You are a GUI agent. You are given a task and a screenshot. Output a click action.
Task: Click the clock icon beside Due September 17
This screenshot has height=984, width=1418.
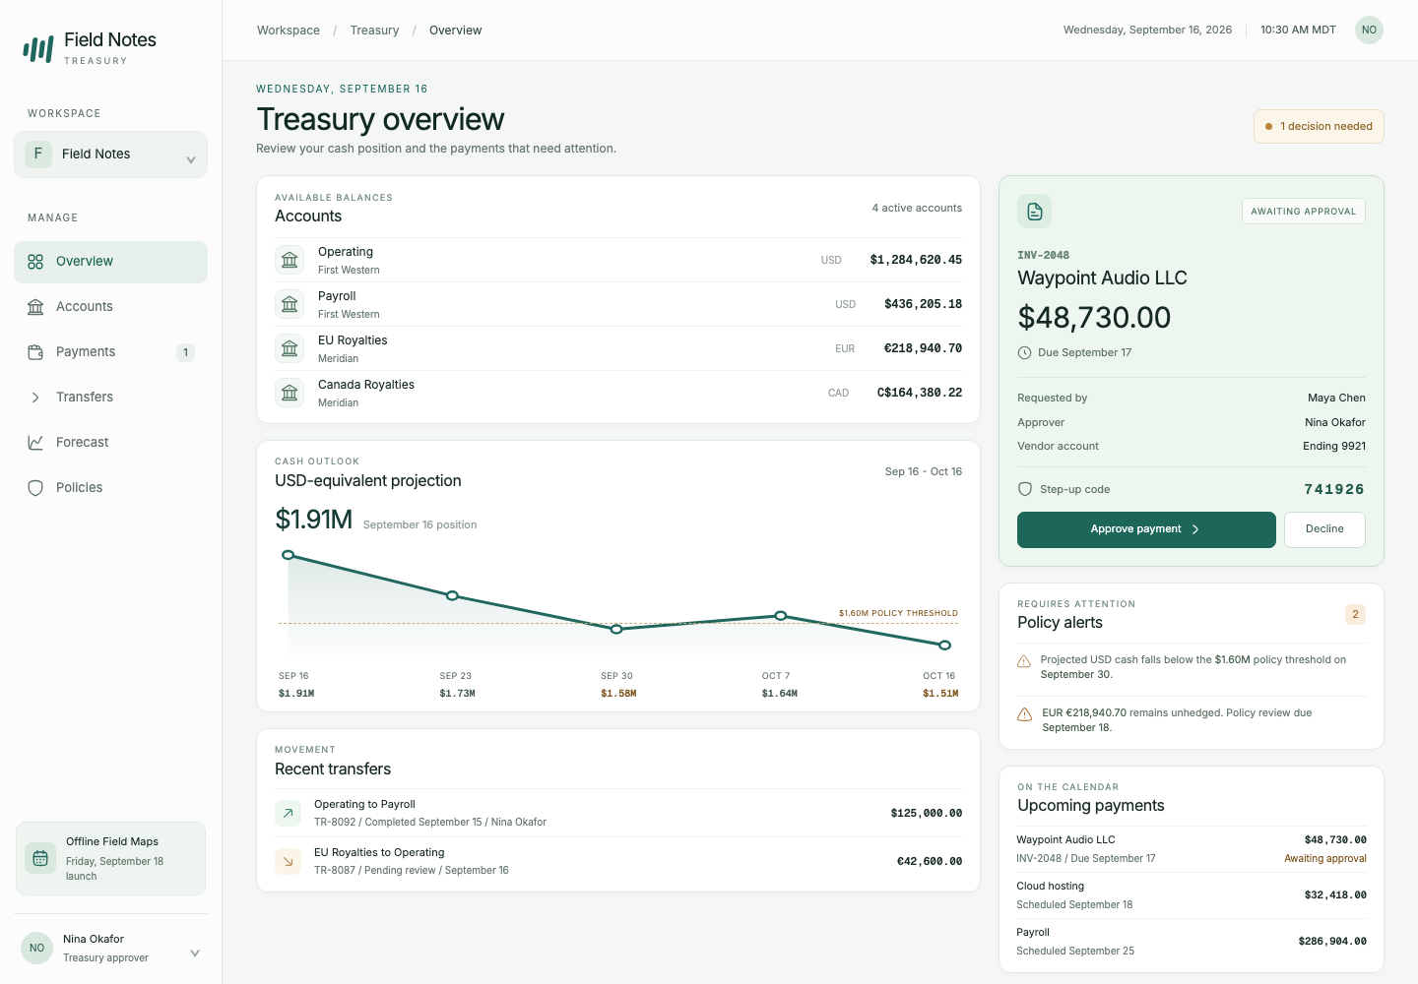point(1024,352)
